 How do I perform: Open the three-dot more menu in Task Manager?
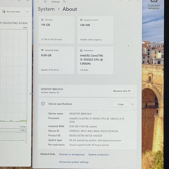point(27,12)
